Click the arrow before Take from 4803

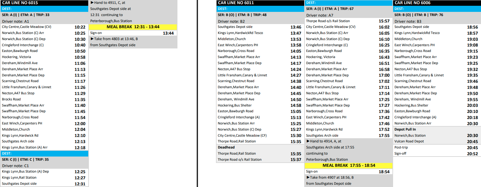pyautogui.click(x=92, y=39)
